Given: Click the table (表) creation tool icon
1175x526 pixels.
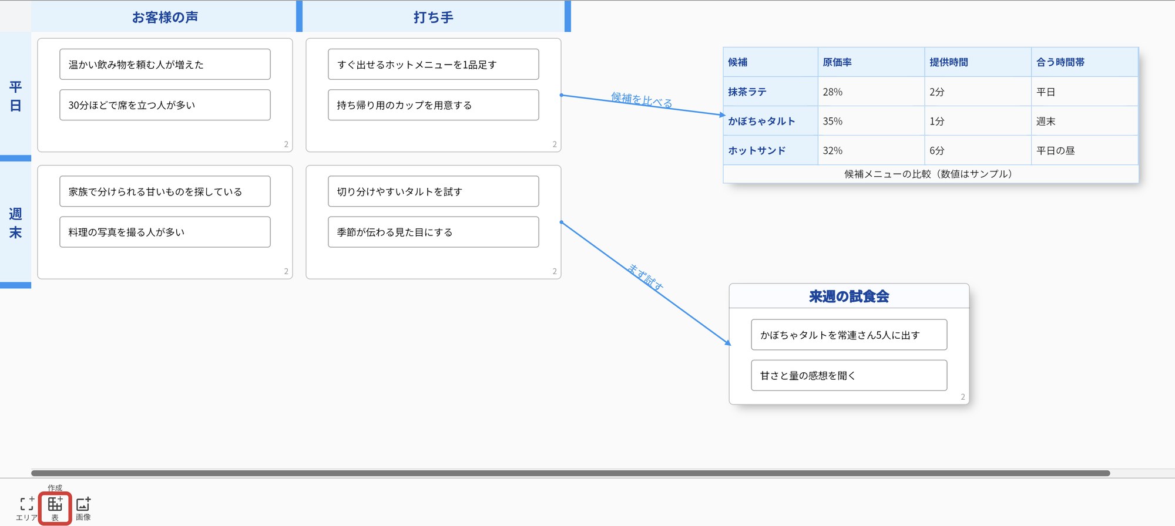Looking at the screenshot, I should tap(55, 504).
